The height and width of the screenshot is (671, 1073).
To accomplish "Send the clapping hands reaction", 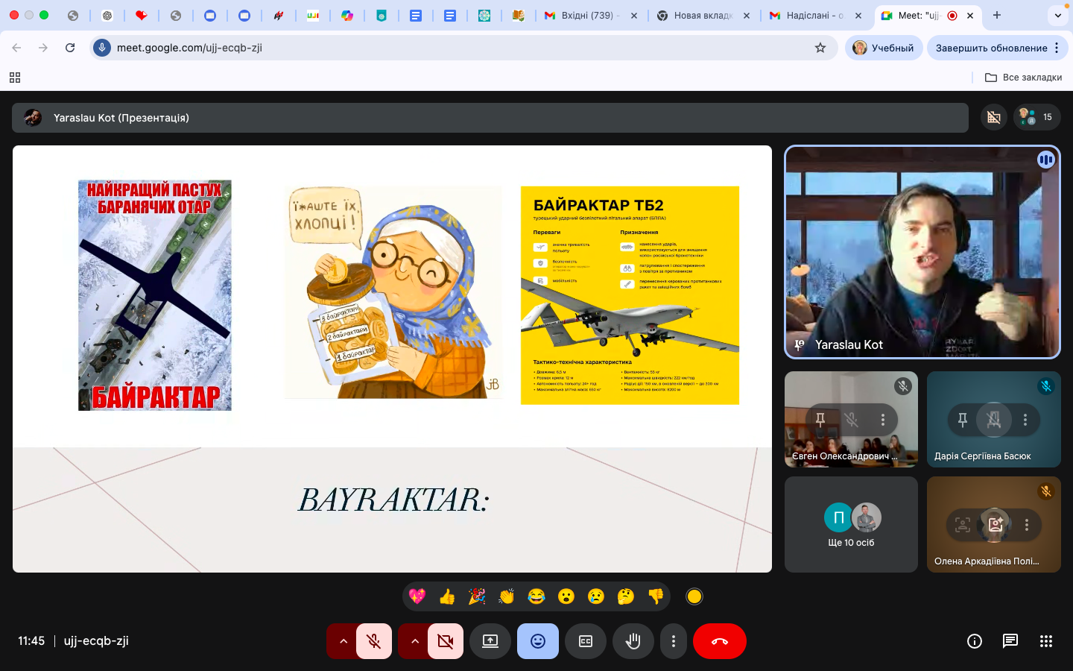I will coord(507,596).
